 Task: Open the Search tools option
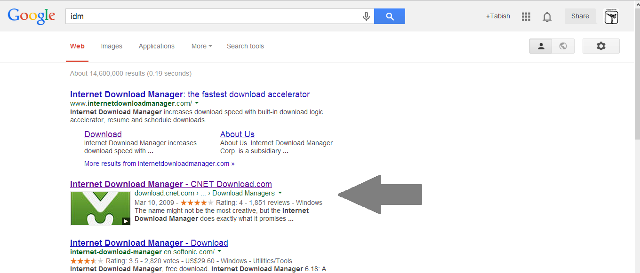coord(245,46)
